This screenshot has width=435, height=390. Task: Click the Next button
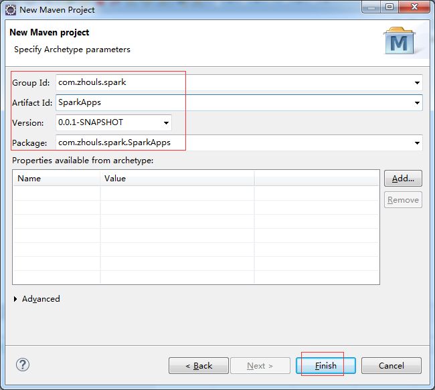[260, 366]
